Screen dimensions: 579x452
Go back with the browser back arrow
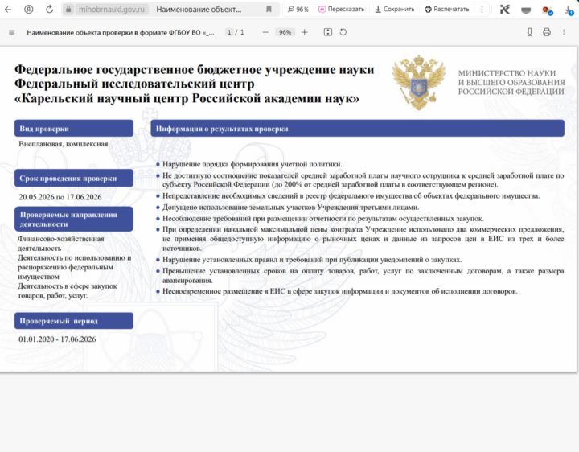tap(8, 9)
